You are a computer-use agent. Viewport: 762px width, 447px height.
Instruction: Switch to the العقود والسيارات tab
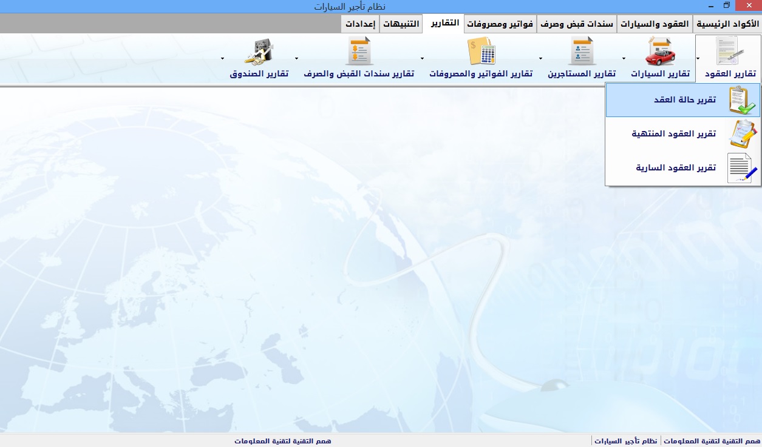pos(655,24)
